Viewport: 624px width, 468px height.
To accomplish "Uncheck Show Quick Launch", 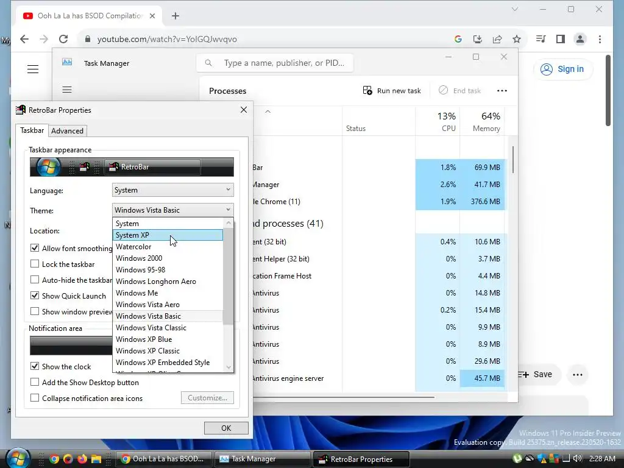I will click(35, 296).
